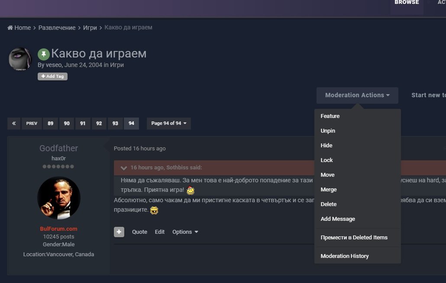Select Feature from moderation menu

point(330,116)
